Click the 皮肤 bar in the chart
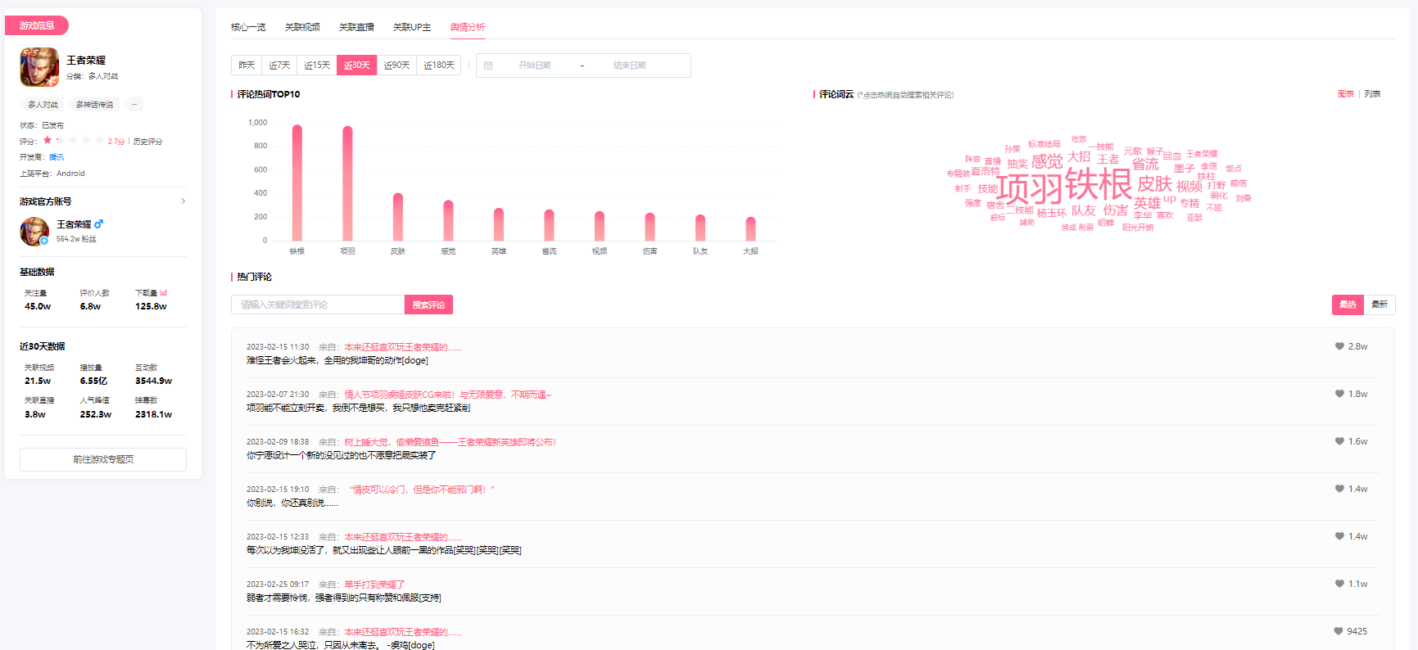Screen dimensions: 1418x650 [398, 217]
